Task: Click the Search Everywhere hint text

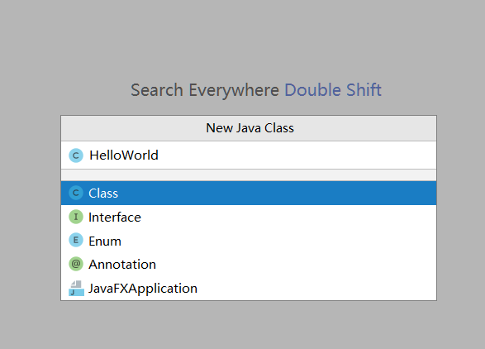Action: coord(205,90)
